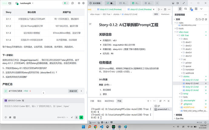Select the 终端 terminal tab
The width and height of the screenshot is (209, 130).
coord(119,101)
